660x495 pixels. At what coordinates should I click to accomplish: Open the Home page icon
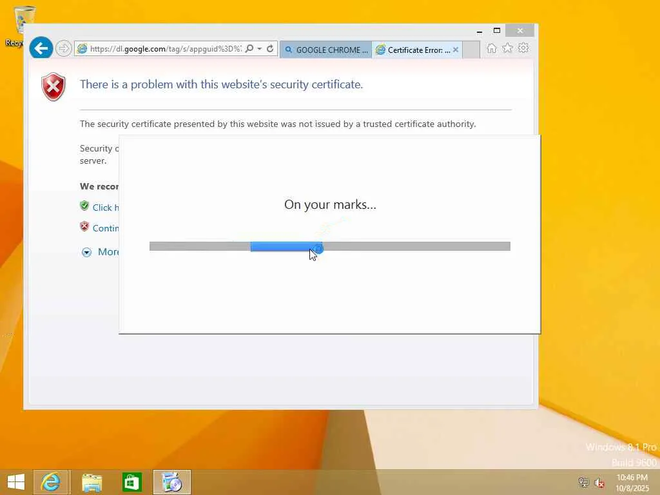[x=491, y=48]
